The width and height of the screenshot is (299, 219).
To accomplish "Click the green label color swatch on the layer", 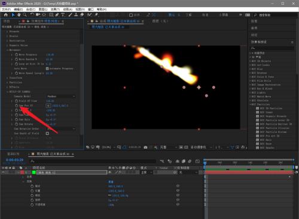I will (34, 172).
